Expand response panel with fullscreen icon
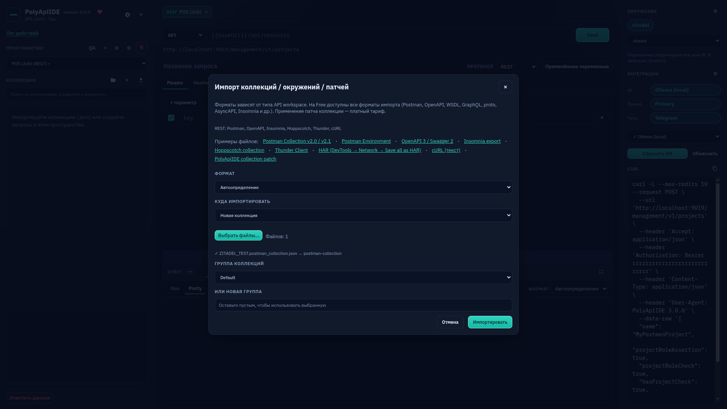The height and width of the screenshot is (409, 727). pos(601,272)
